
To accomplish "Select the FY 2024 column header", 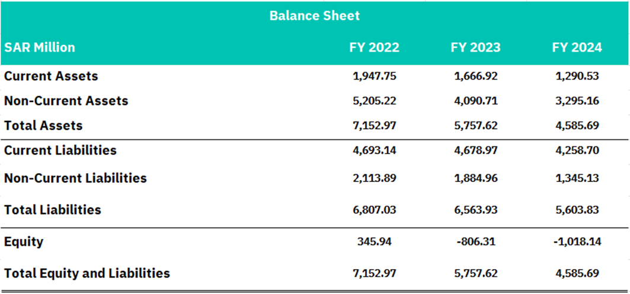I will point(577,47).
